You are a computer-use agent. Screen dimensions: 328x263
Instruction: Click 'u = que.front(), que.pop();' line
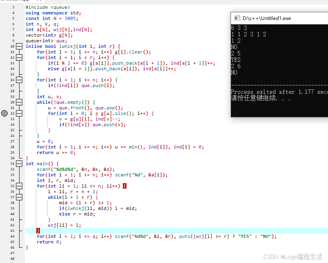(x=85, y=108)
